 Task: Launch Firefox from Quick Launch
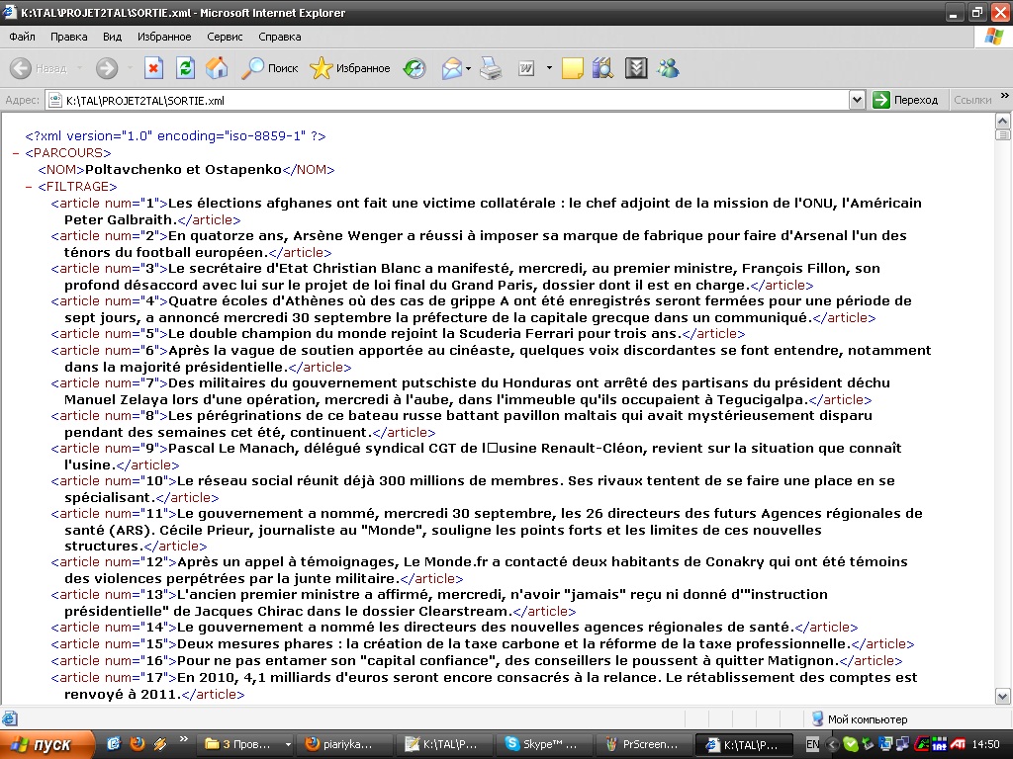click(137, 744)
